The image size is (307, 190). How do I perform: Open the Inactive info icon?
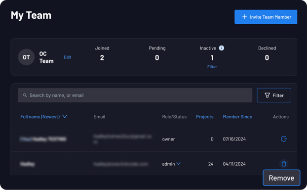(222, 48)
